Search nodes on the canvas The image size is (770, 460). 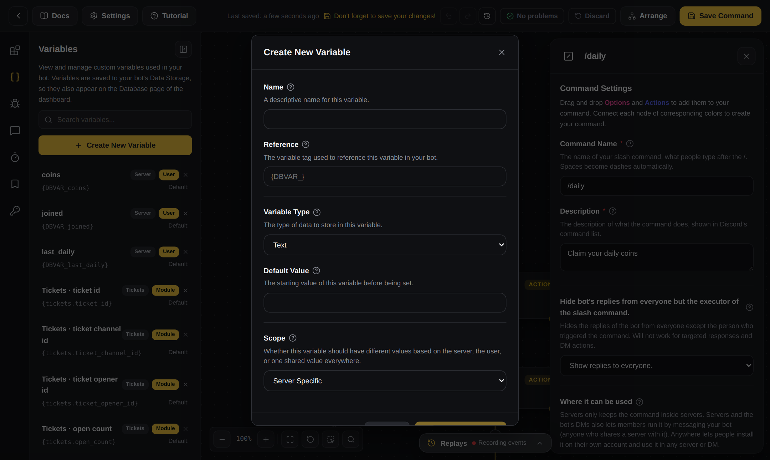351,439
